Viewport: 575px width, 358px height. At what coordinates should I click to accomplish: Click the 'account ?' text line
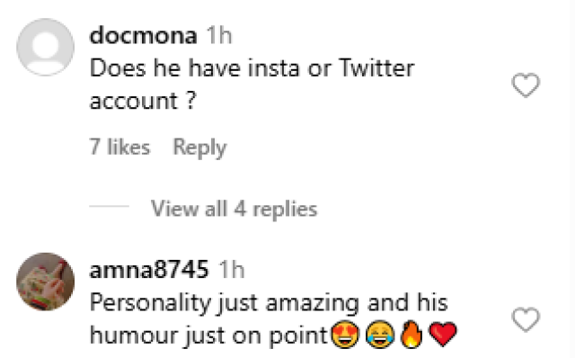tap(143, 101)
